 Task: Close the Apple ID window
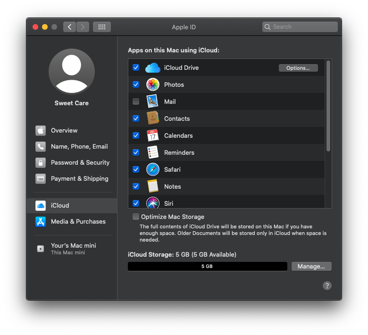(x=35, y=27)
